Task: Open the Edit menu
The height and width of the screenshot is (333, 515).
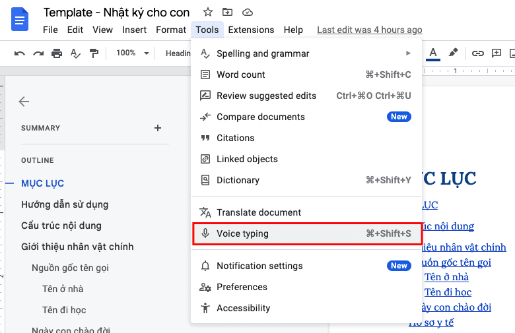Action: coord(75,30)
